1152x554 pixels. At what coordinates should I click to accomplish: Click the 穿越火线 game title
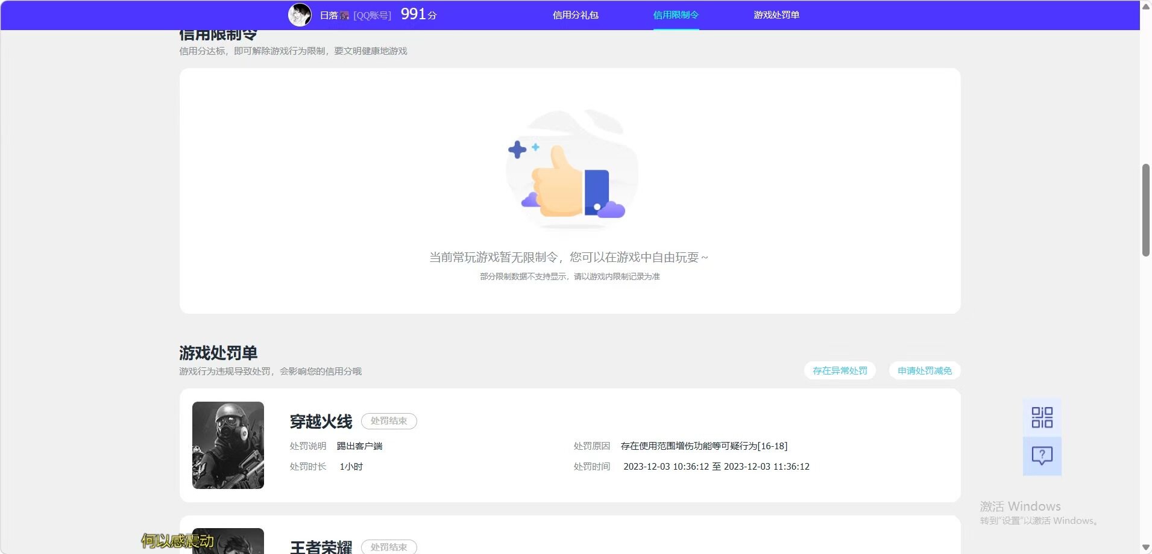click(x=321, y=422)
